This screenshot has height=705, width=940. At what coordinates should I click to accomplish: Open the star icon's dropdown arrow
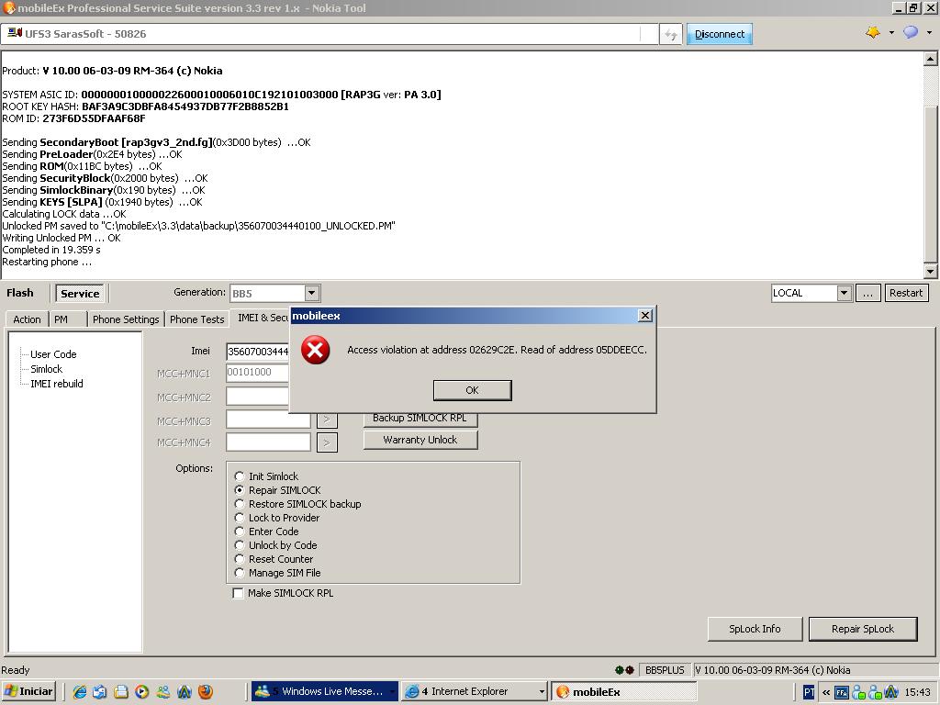pyautogui.click(x=891, y=33)
